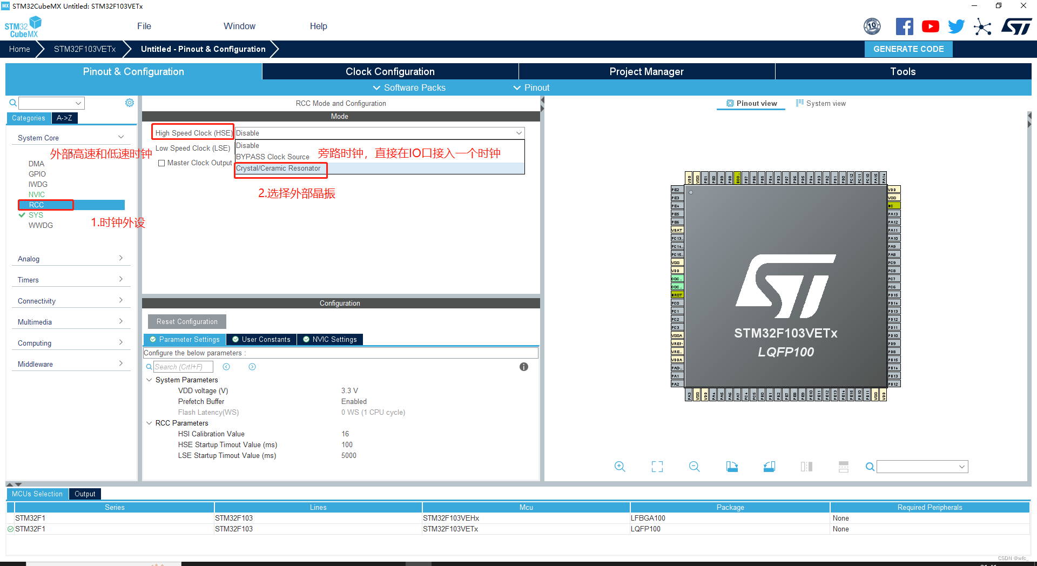Image resolution: width=1037 pixels, height=566 pixels.
Task: Open the settings gear in categories panel
Action: pos(130,103)
